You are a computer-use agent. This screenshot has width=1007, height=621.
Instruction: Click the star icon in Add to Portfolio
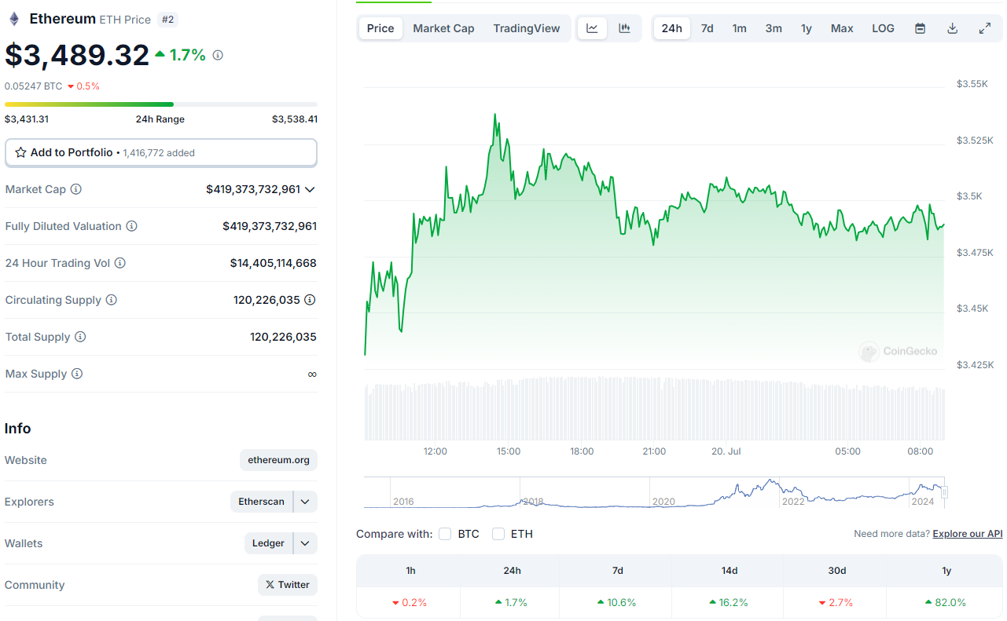tap(20, 152)
